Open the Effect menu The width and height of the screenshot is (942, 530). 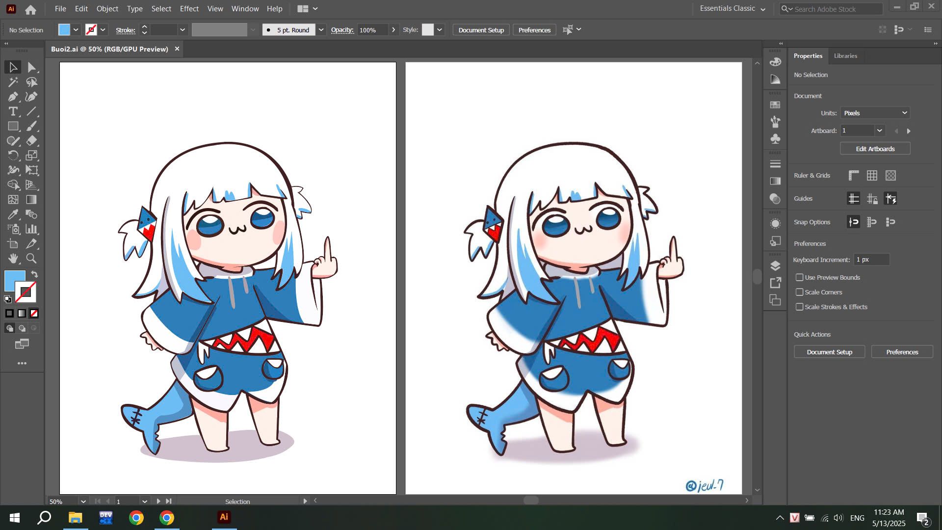coord(189,8)
